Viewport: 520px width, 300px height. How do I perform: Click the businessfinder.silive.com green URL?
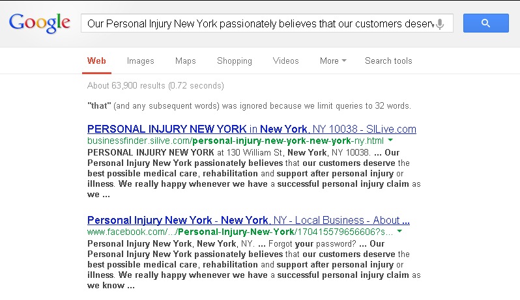click(235, 141)
